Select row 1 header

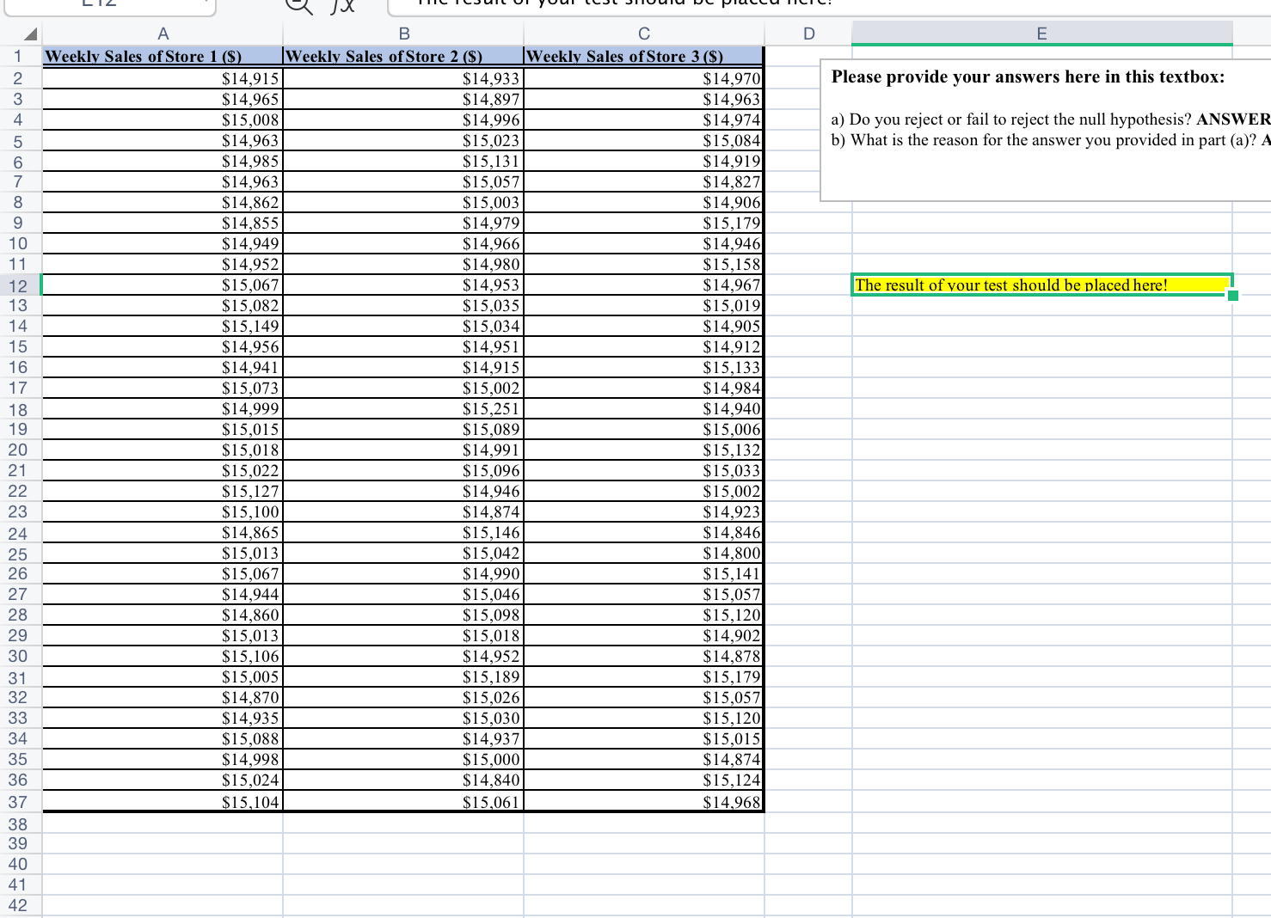click(x=17, y=57)
